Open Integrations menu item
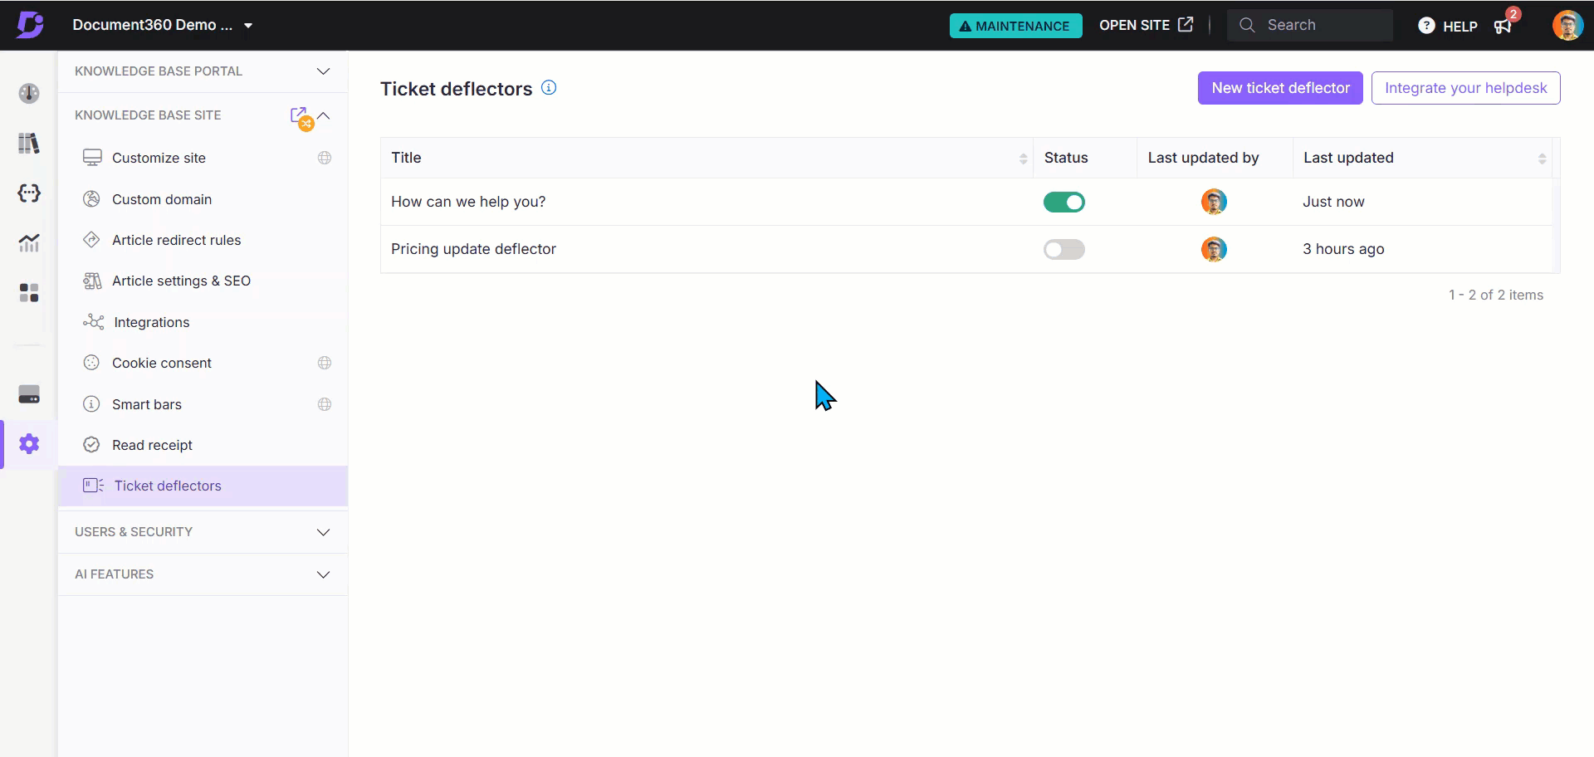The image size is (1594, 757). (x=203, y=322)
